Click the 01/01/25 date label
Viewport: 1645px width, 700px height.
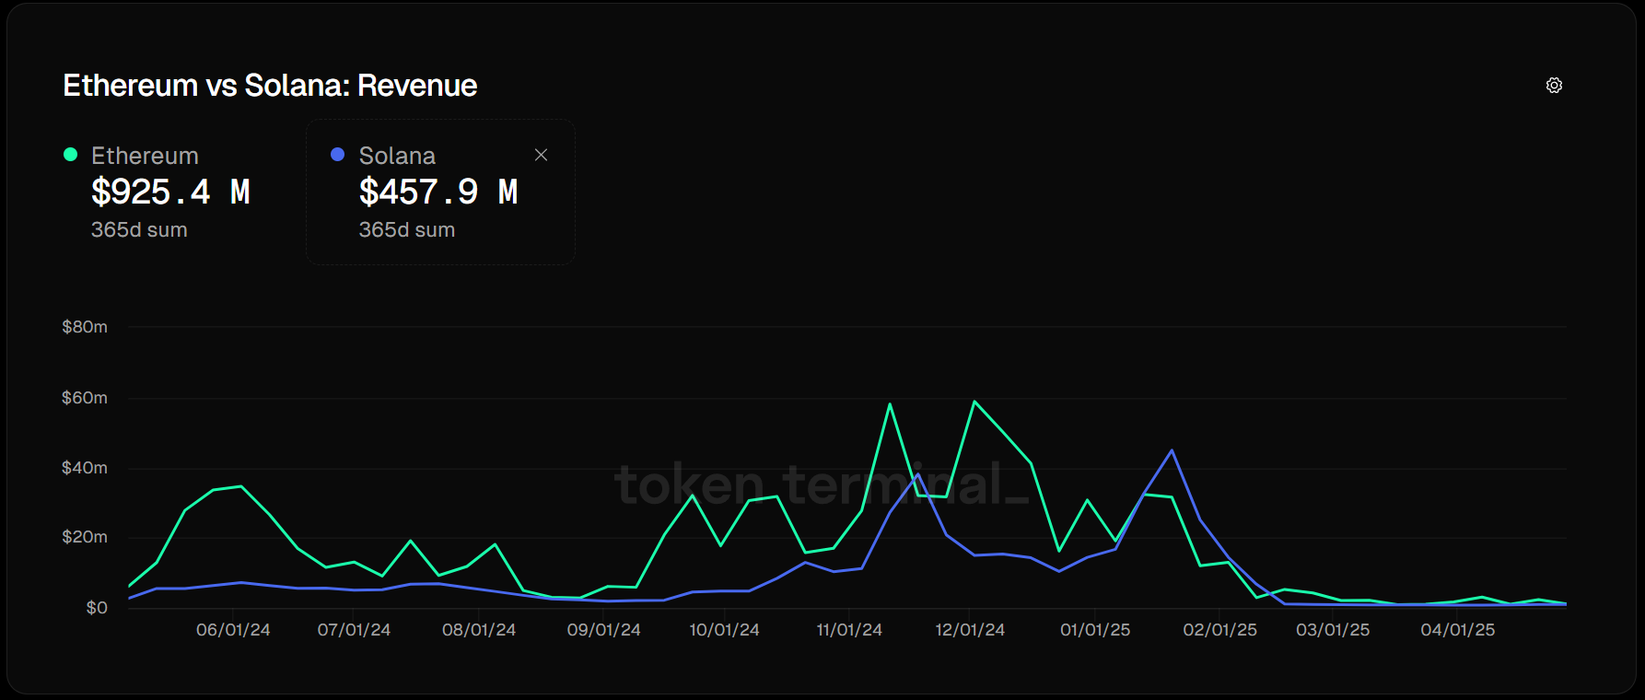(x=1095, y=630)
